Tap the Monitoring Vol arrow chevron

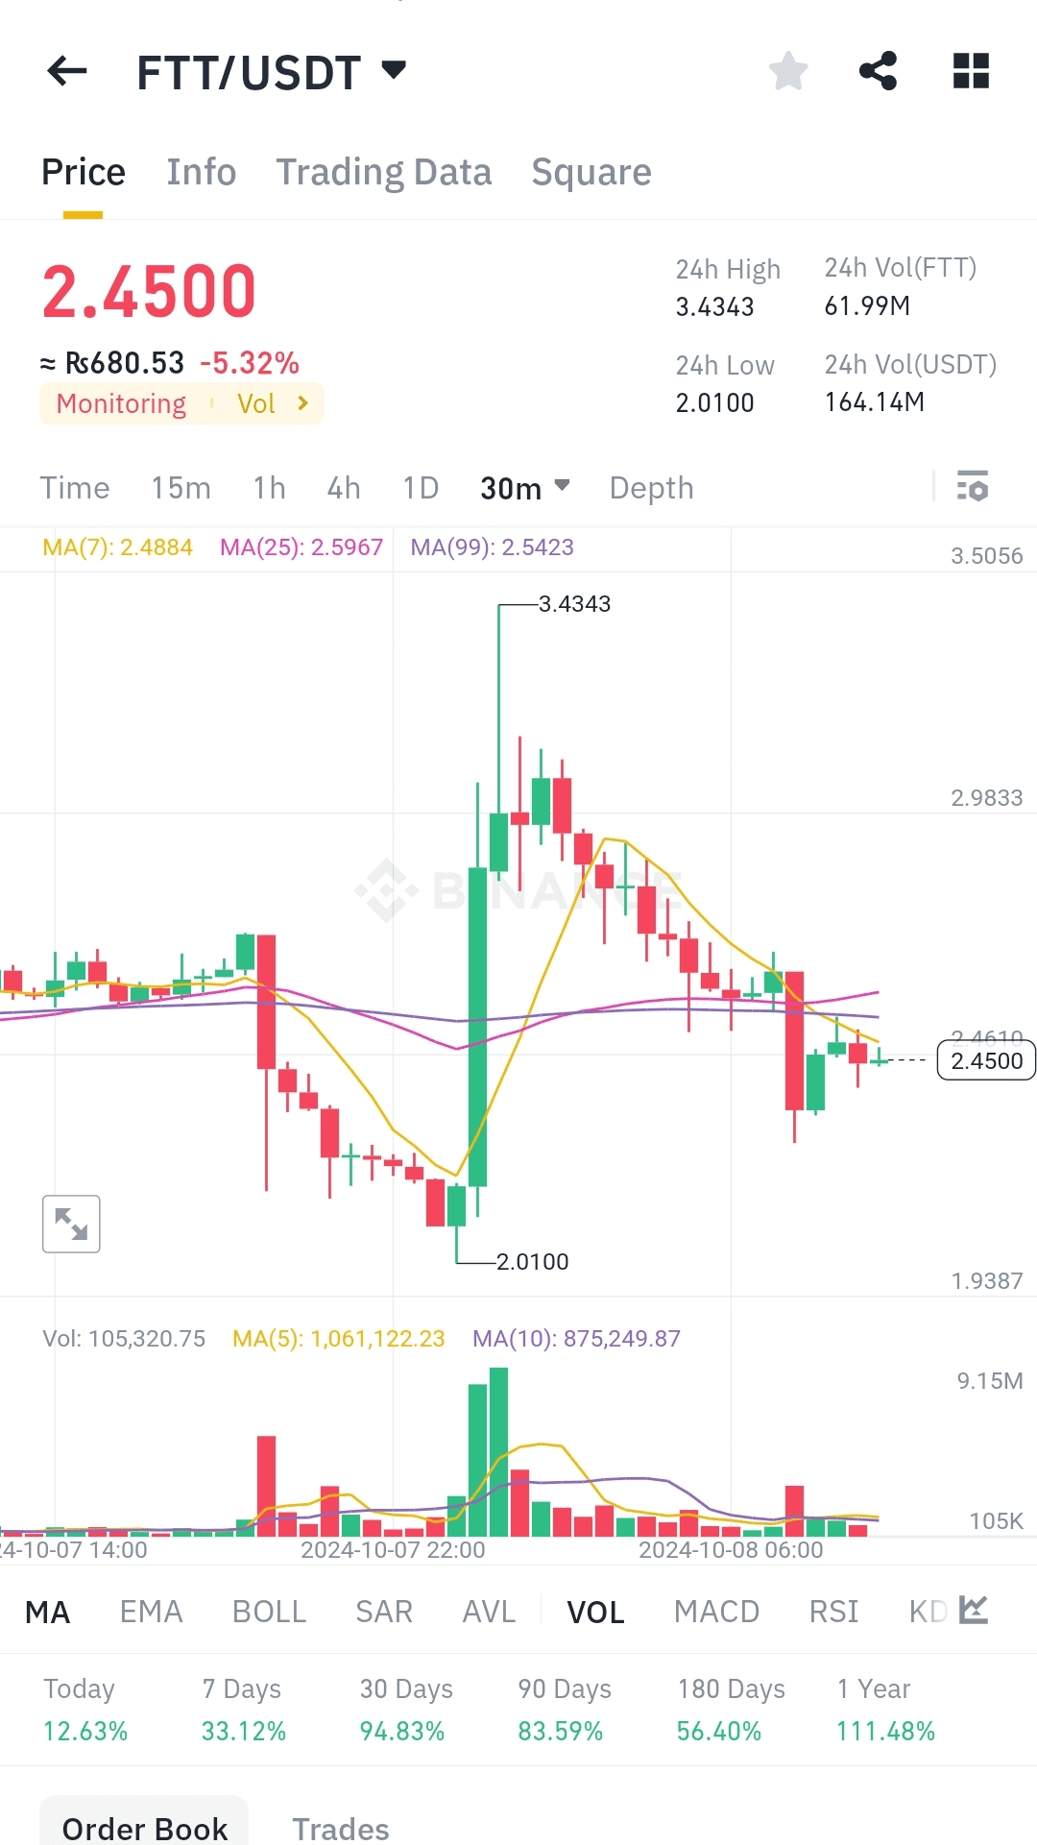303,403
